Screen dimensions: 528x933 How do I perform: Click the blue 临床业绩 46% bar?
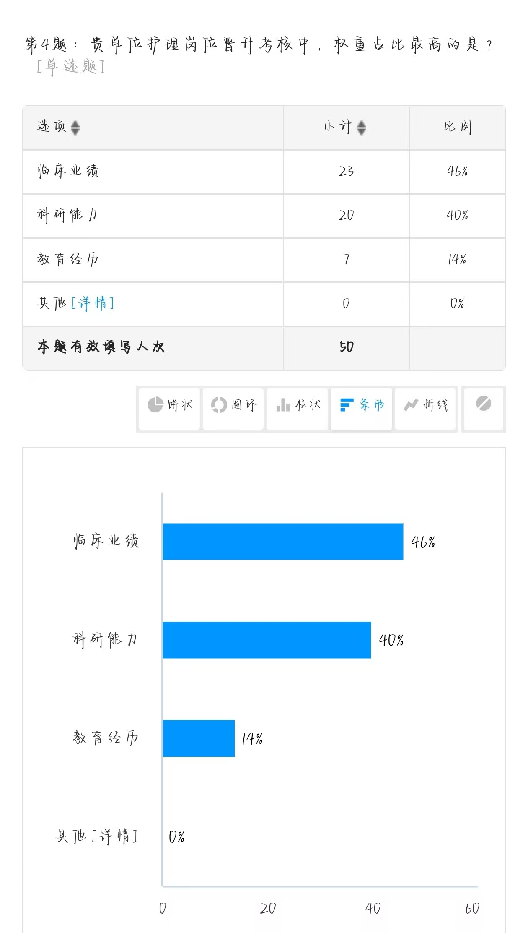[283, 542]
